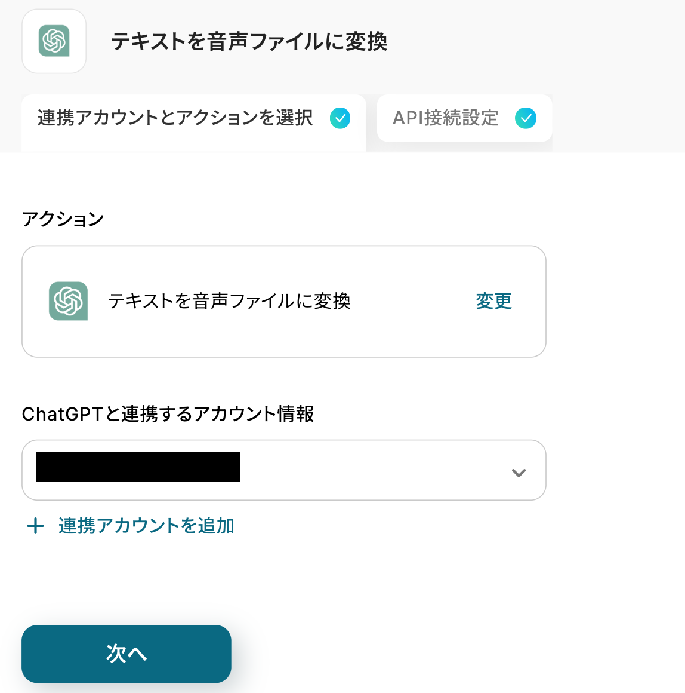The height and width of the screenshot is (693, 685).
Task: Click the blacked-out account name in the selector
Action: 138,467
